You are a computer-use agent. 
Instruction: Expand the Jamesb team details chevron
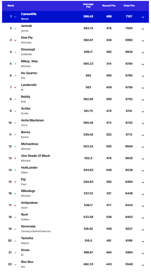coord(143,29)
